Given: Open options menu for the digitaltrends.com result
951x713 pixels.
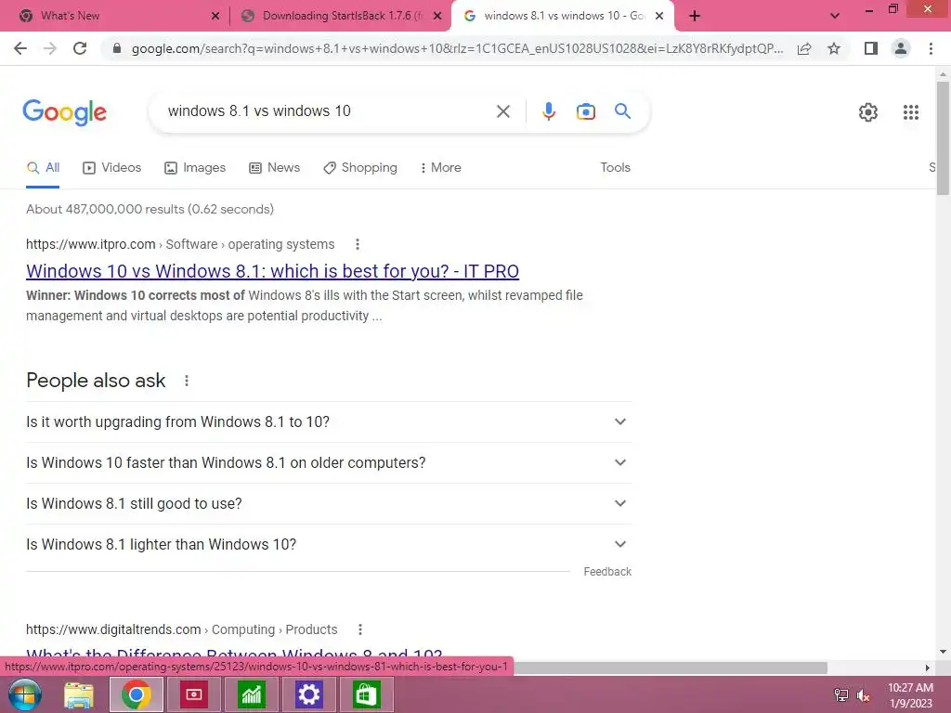Looking at the screenshot, I should (x=359, y=629).
